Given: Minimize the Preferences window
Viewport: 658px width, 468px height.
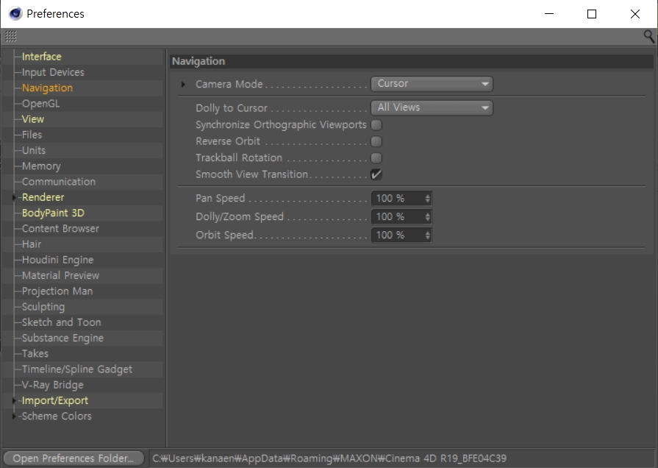Looking at the screenshot, I should point(549,14).
